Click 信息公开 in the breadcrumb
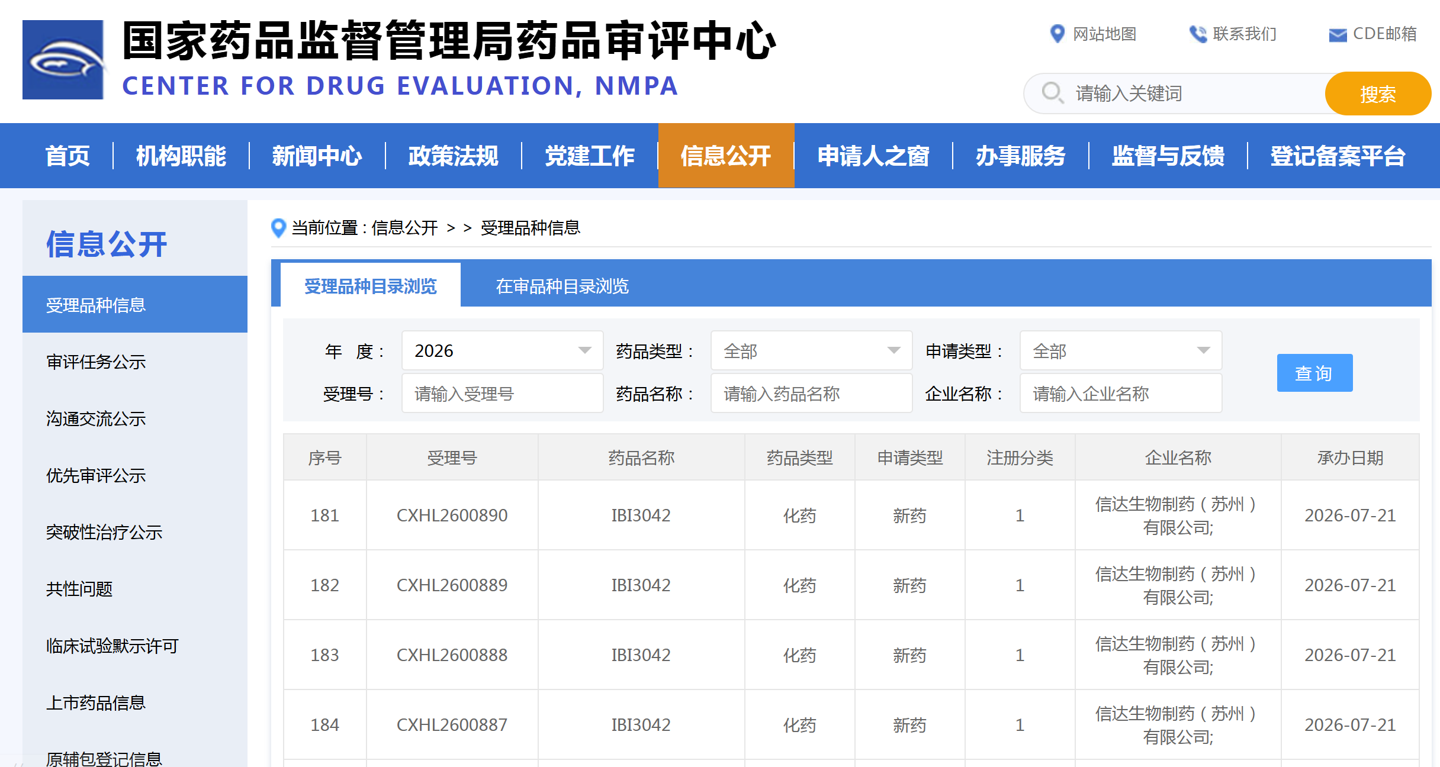The width and height of the screenshot is (1440, 767). [x=405, y=228]
